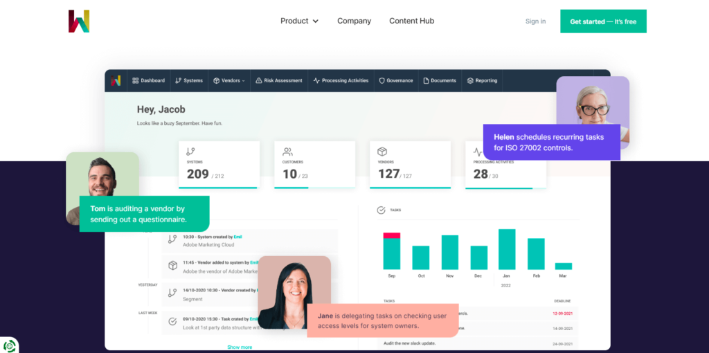
Task: Click Get started — It's free button
Action: (x=603, y=21)
